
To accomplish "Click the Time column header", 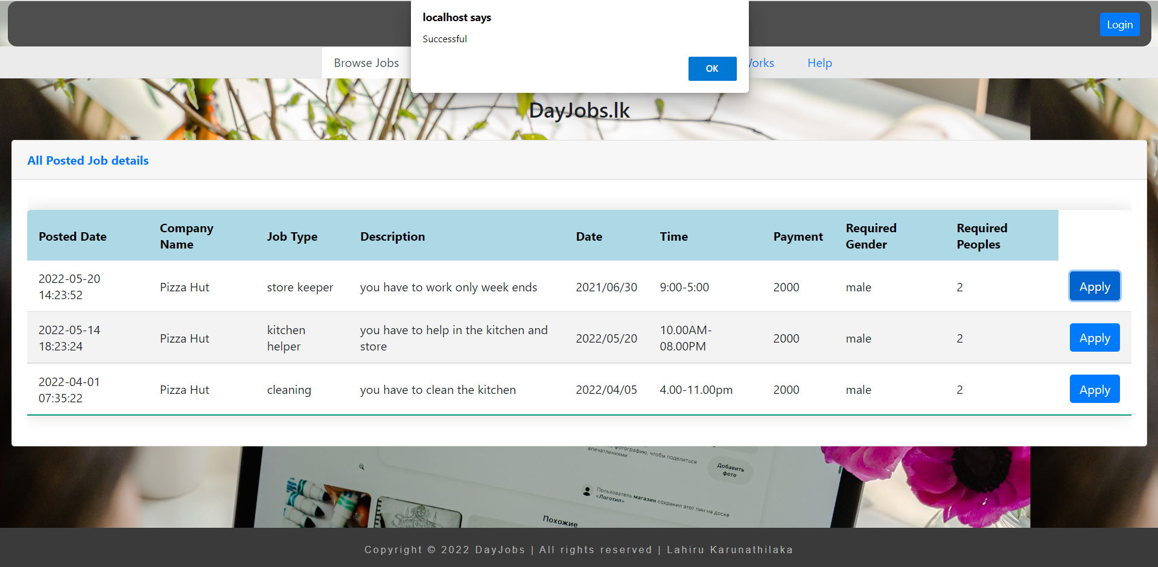I will coord(673,236).
